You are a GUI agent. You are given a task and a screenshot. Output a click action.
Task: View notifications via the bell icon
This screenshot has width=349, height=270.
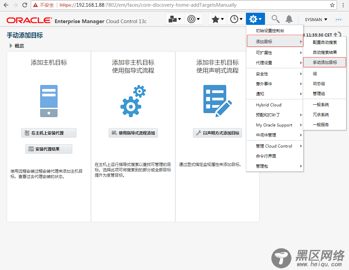[289, 19]
